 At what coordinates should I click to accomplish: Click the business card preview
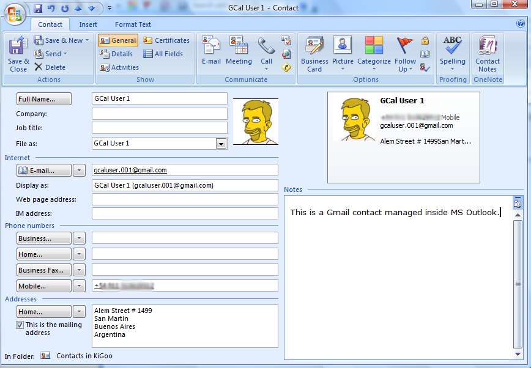404,138
